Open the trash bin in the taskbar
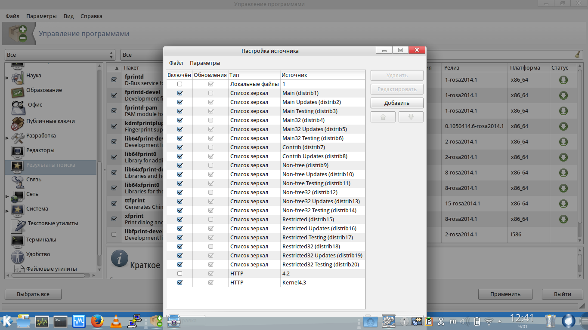The image size is (588, 330). [550, 321]
